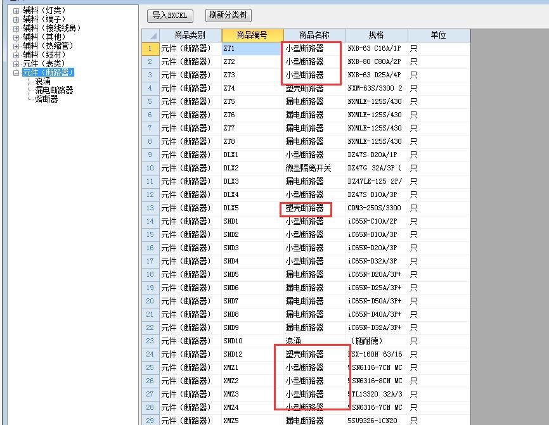The image size is (549, 425).
Task: Click the XMZ1 product code cell
Action: click(x=252, y=367)
